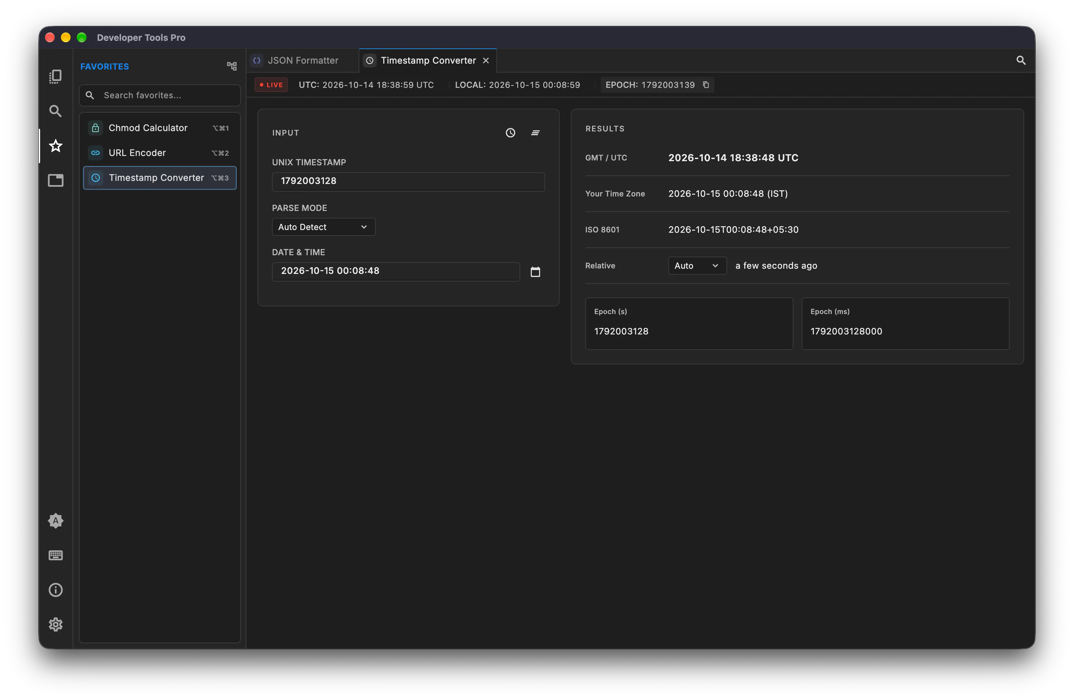Open the window panel icon in sidebar
Viewport: 1074px width, 700px height.
coord(55,181)
